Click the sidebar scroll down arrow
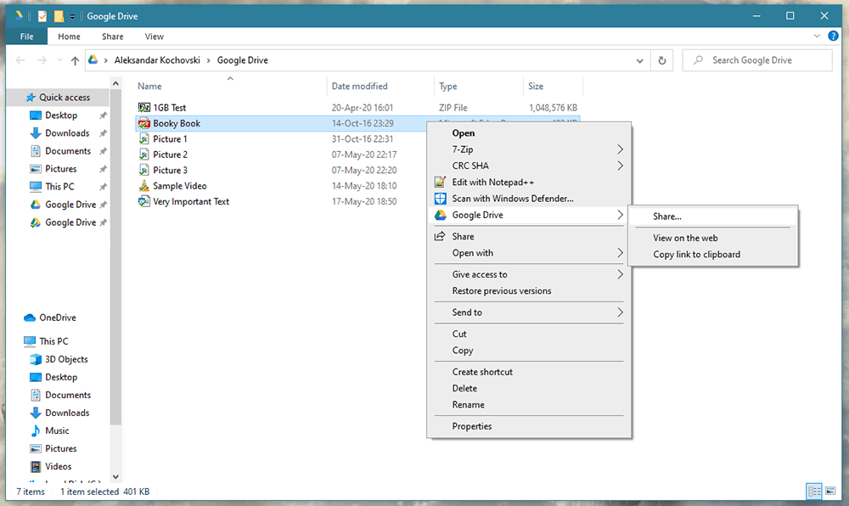Viewport: 849px width, 506px height. coord(115,477)
